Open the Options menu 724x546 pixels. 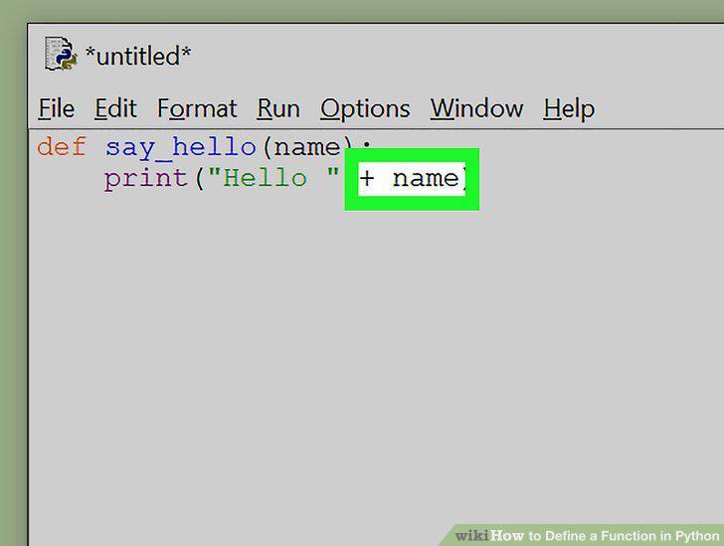(x=365, y=110)
